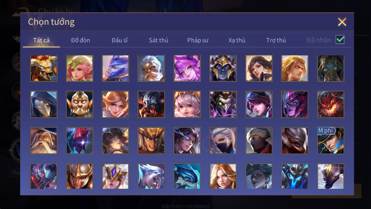Viewport: 371px width, 209px height.
Task: Filter heroes by 'Sát thủ' tab
Action: point(158,40)
